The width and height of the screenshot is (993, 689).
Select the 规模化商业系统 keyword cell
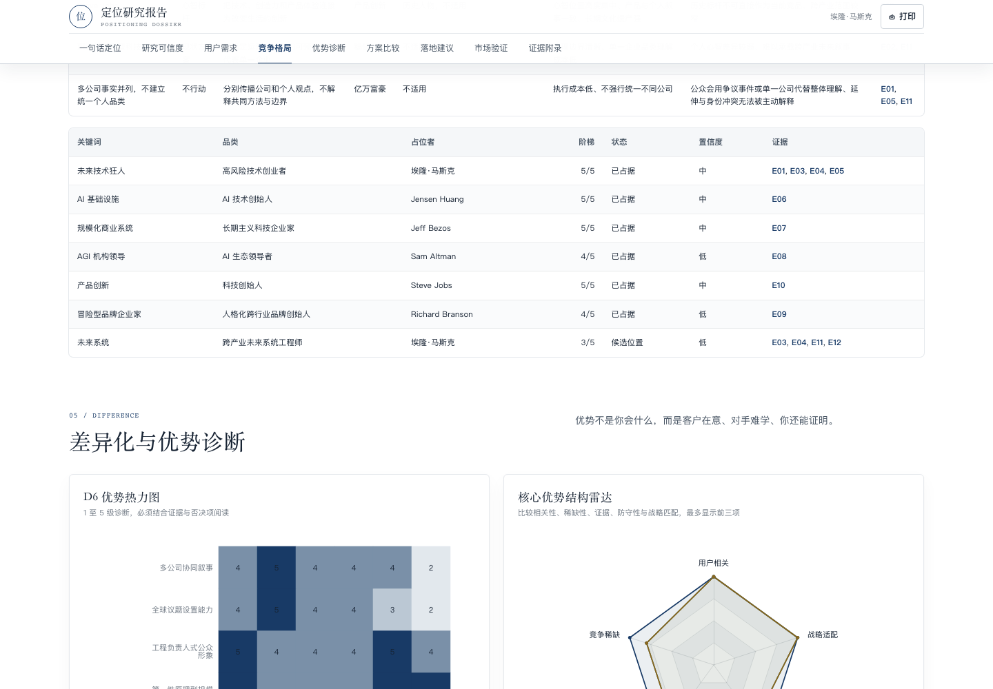coord(105,228)
